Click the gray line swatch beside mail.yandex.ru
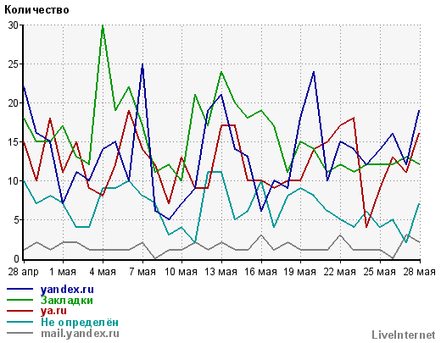This screenshot has width=441, height=343. [x=20, y=333]
